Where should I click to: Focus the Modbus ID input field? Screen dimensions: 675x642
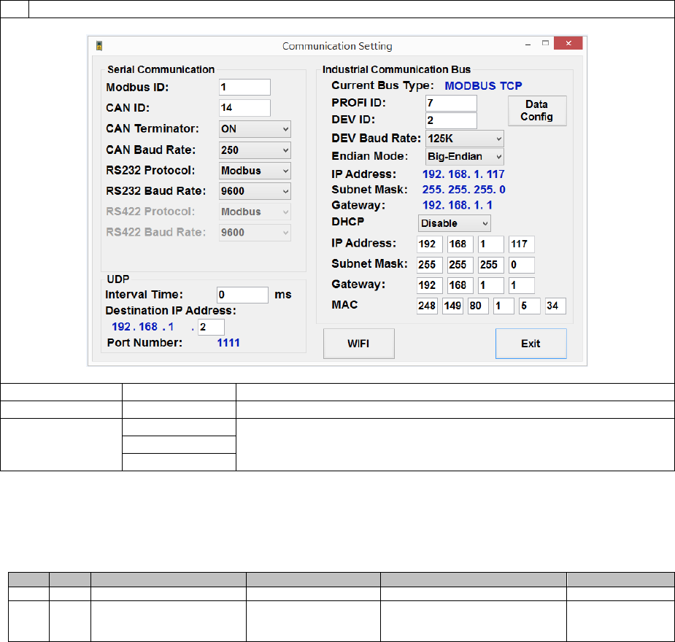(244, 88)
